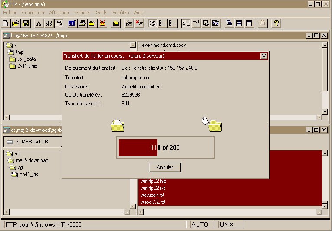Click the New document toolbar icon

6,23
